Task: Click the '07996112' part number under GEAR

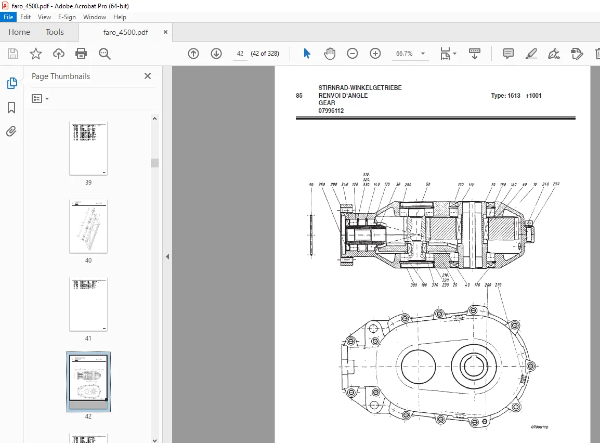Action: (x=331, y=111)
